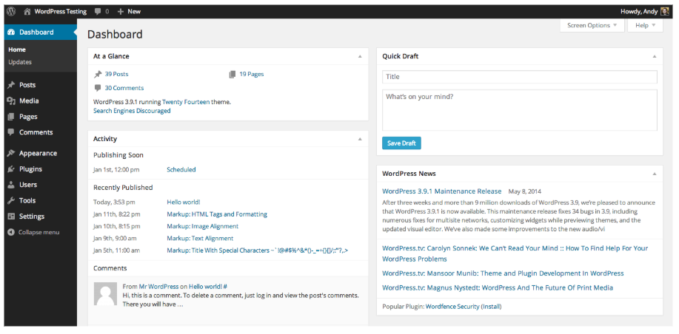Open the Carolyn Sonnek WordPress.tv link

click(x=515, y=253)
